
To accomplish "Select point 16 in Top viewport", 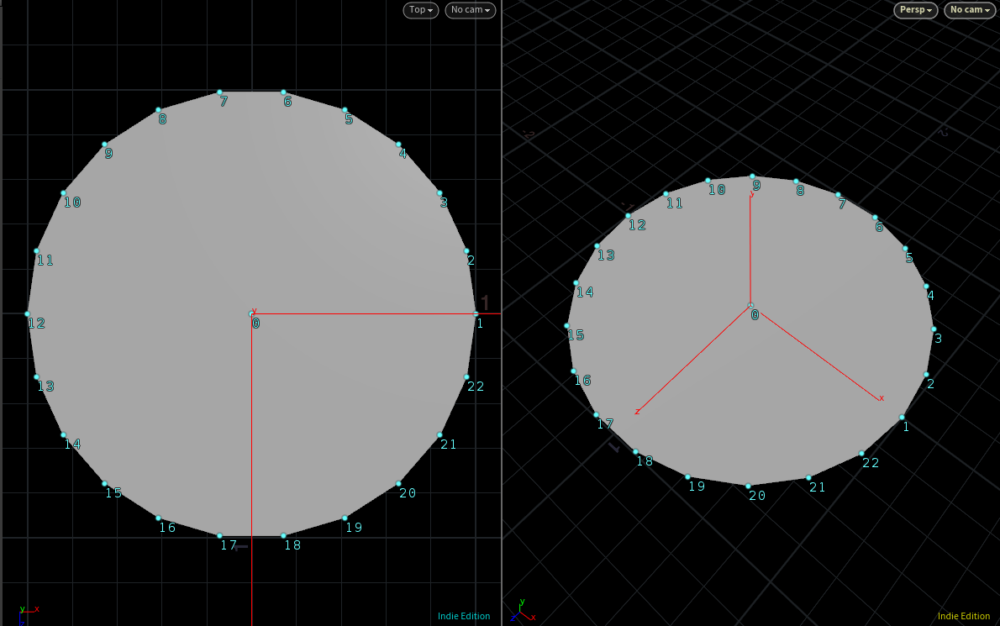I will tap(158, 518).
